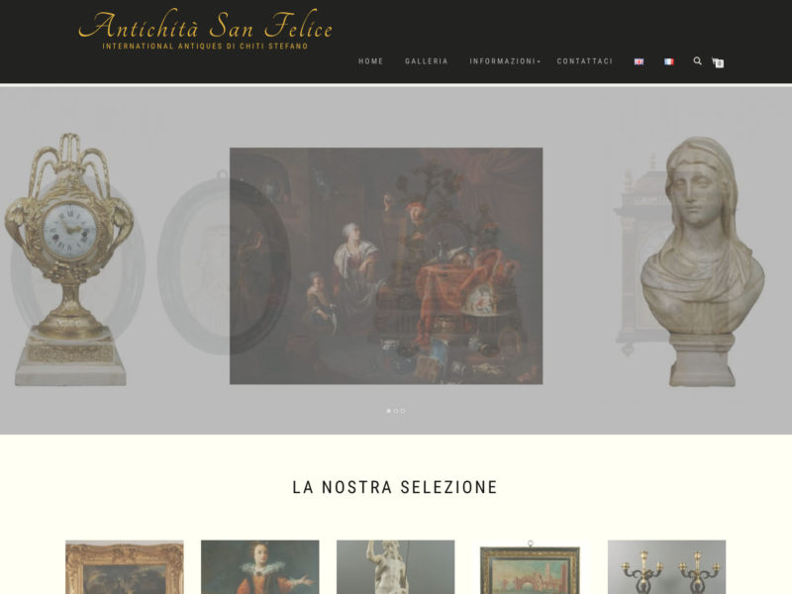
Task: Open the gilded-frame painting product thumbnail
Action: [x=125, y=566]
